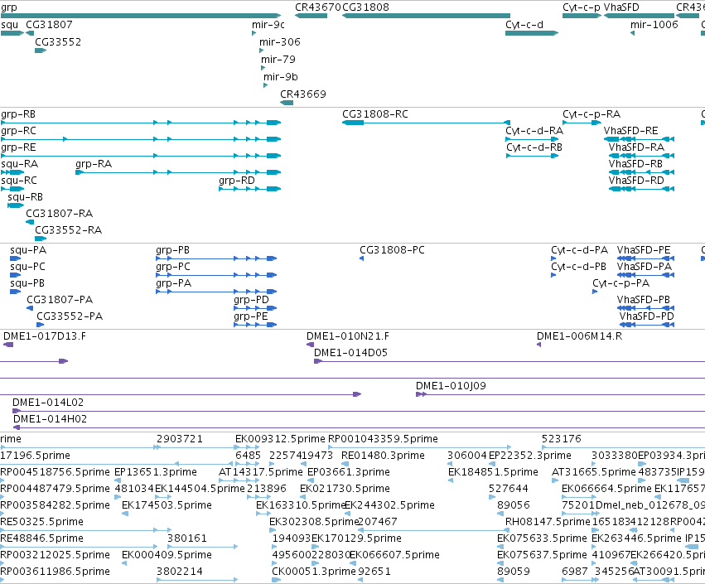705x584 pixels.
Task: Select the CG31808 gene bar
Action: click(x=427, y=16)
